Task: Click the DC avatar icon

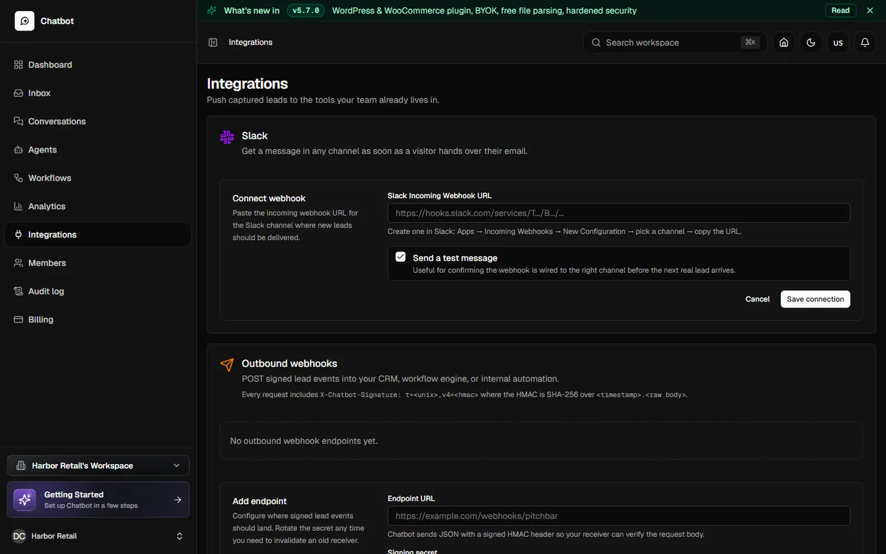Action: pos(19,536)
